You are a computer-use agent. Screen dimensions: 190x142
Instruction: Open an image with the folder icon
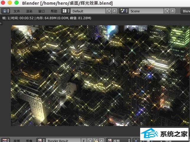pos(96,141)
